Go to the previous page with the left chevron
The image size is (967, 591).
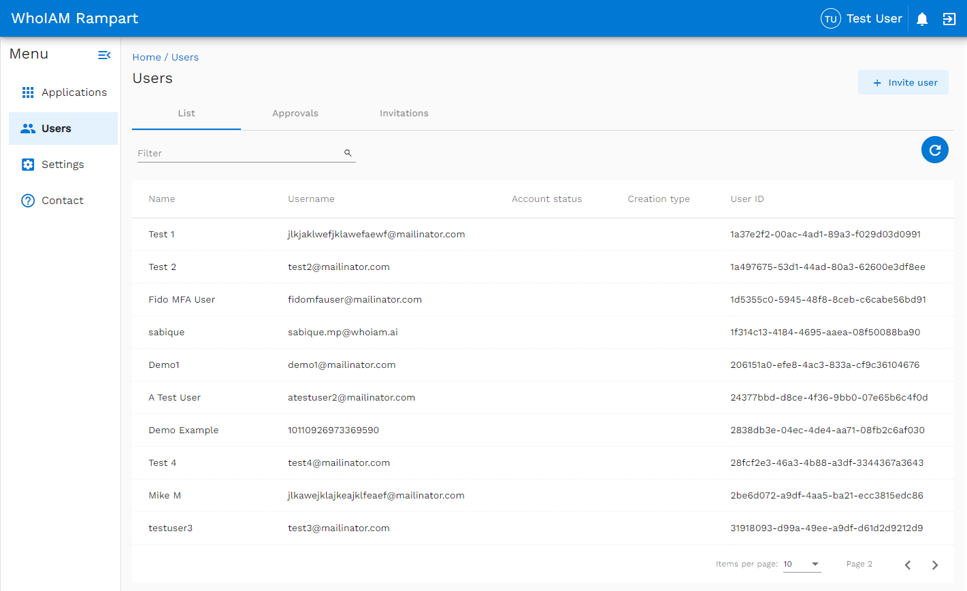[x=908, y=564]
